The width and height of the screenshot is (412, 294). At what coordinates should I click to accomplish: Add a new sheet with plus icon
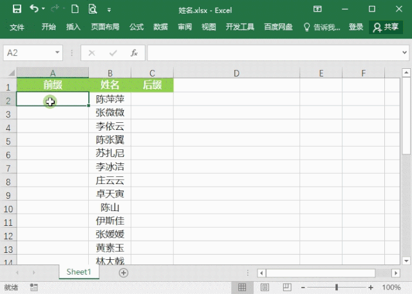click(x=124, y=273)
